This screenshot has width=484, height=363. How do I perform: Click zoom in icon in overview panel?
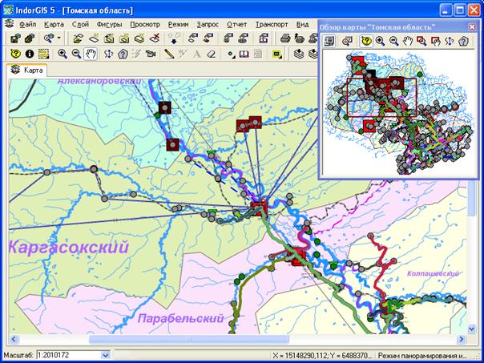pyautogui.click(x=380, y=41)
